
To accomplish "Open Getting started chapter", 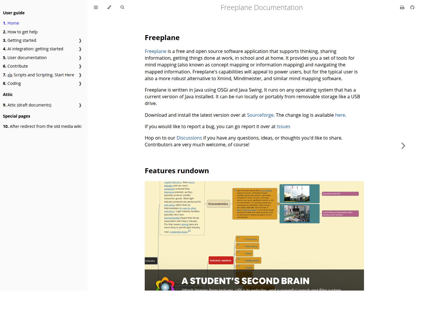I will coord(20,40).
